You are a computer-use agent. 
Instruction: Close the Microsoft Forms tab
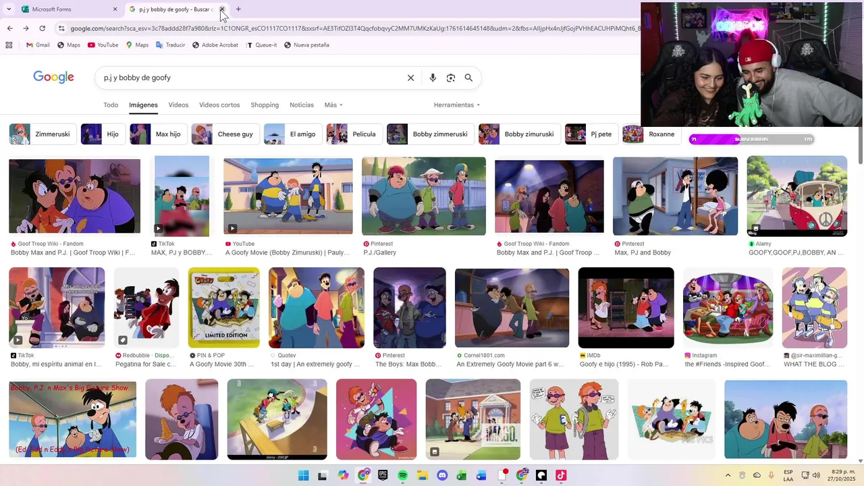[x=115, y=9]
